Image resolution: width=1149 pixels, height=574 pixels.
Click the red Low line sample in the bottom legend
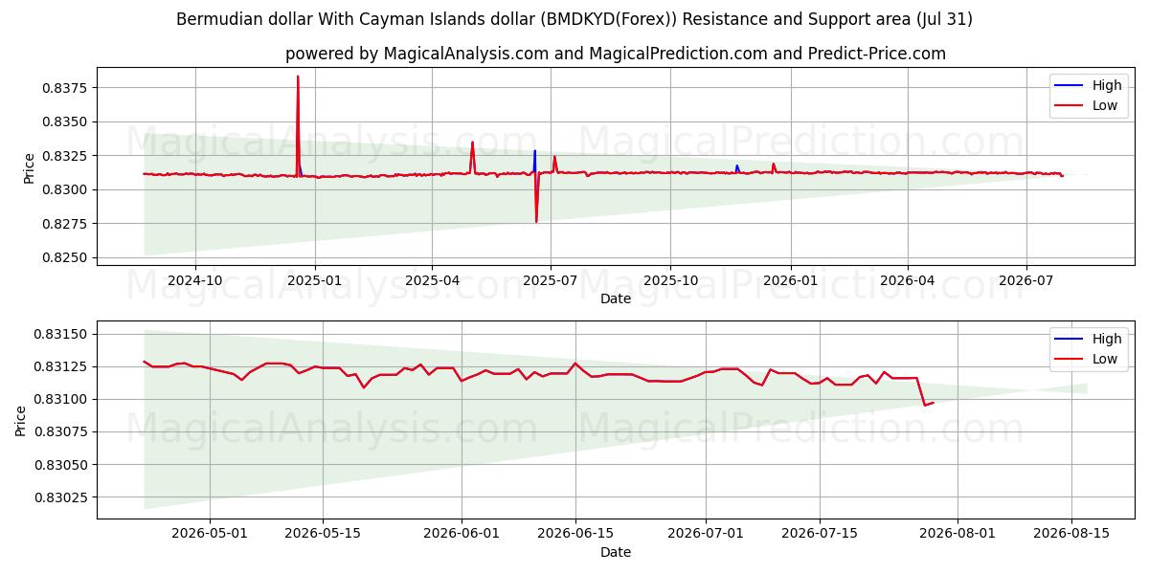(x=1070, y=360)
